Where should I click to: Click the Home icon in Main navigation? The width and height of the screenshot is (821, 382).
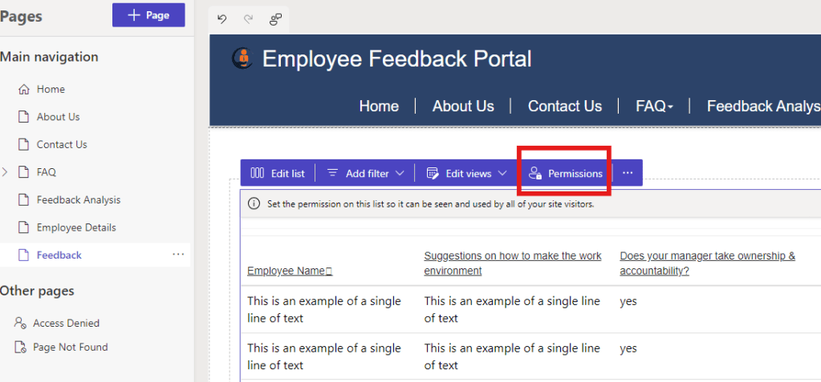click(24, 90)
